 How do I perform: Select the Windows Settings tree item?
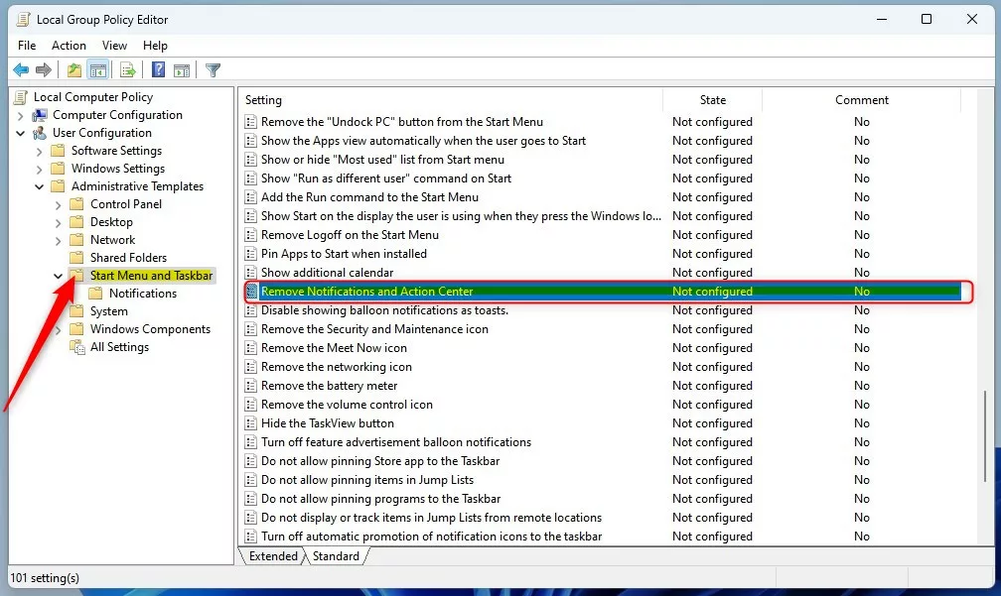(118, 169)
